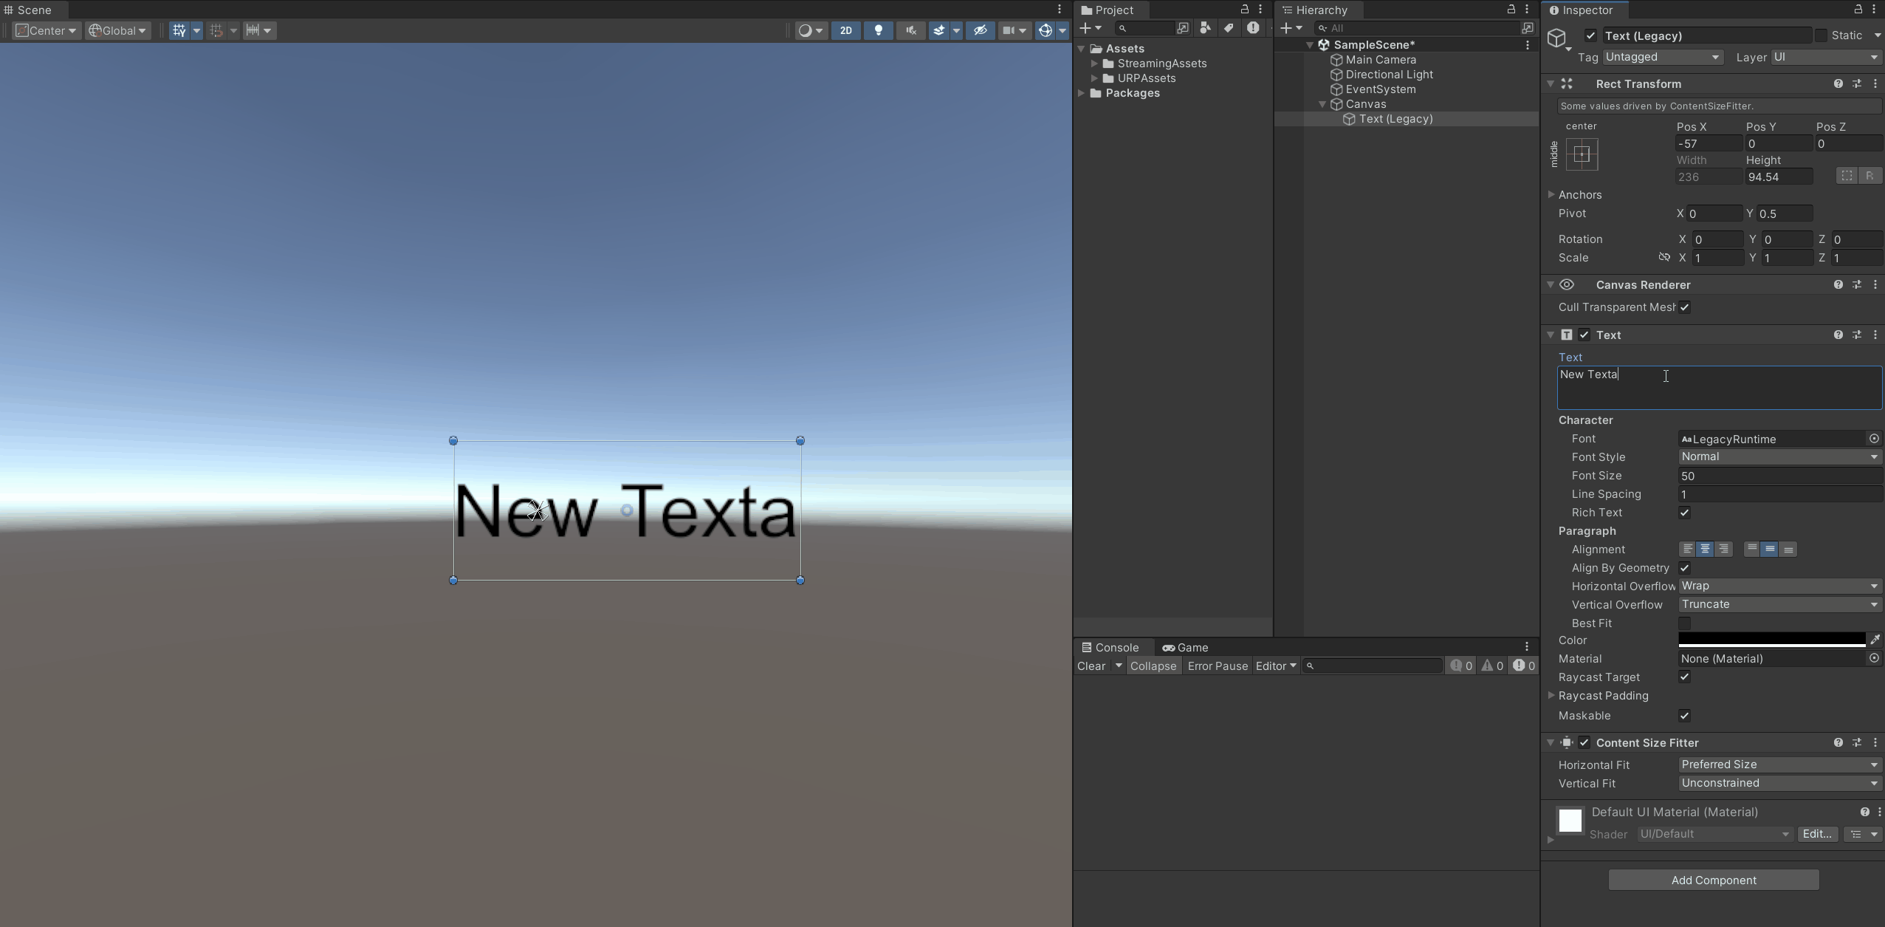
Task: Click the Color eyedropper icon
Action: pos(1875,640)
